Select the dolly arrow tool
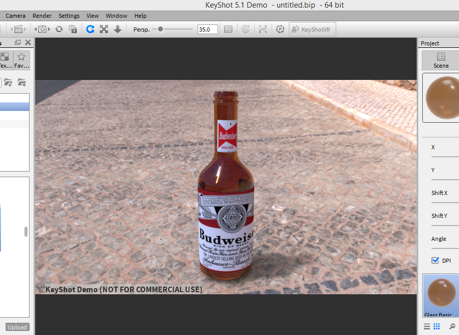459x335 pixels. point(117,29)
